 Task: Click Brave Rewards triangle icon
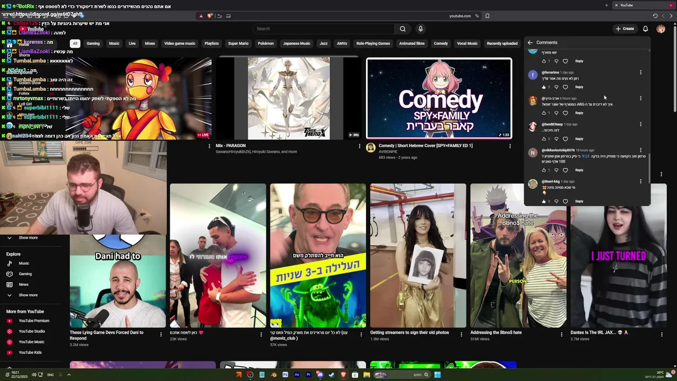point(201,16)
